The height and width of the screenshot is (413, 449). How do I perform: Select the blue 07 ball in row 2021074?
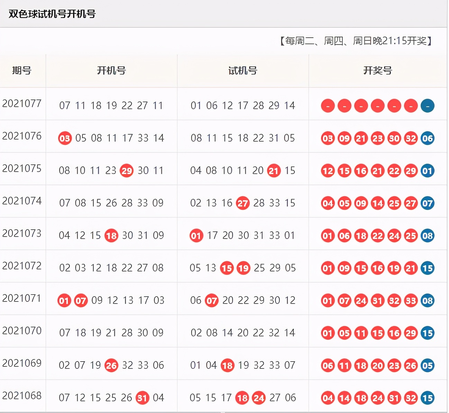point(427,203)
